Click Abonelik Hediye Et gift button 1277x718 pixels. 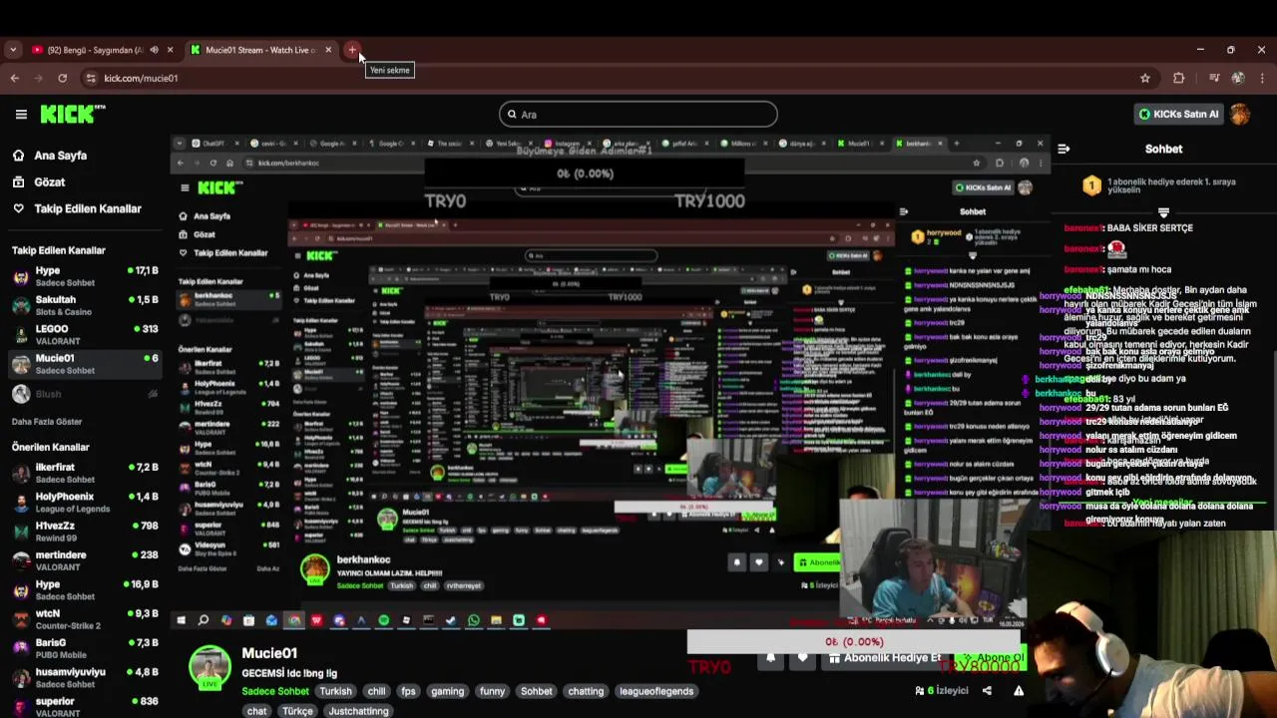[x=885, y=658]
